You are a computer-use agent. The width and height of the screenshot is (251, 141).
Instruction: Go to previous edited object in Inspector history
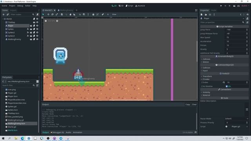click(240, 14)
